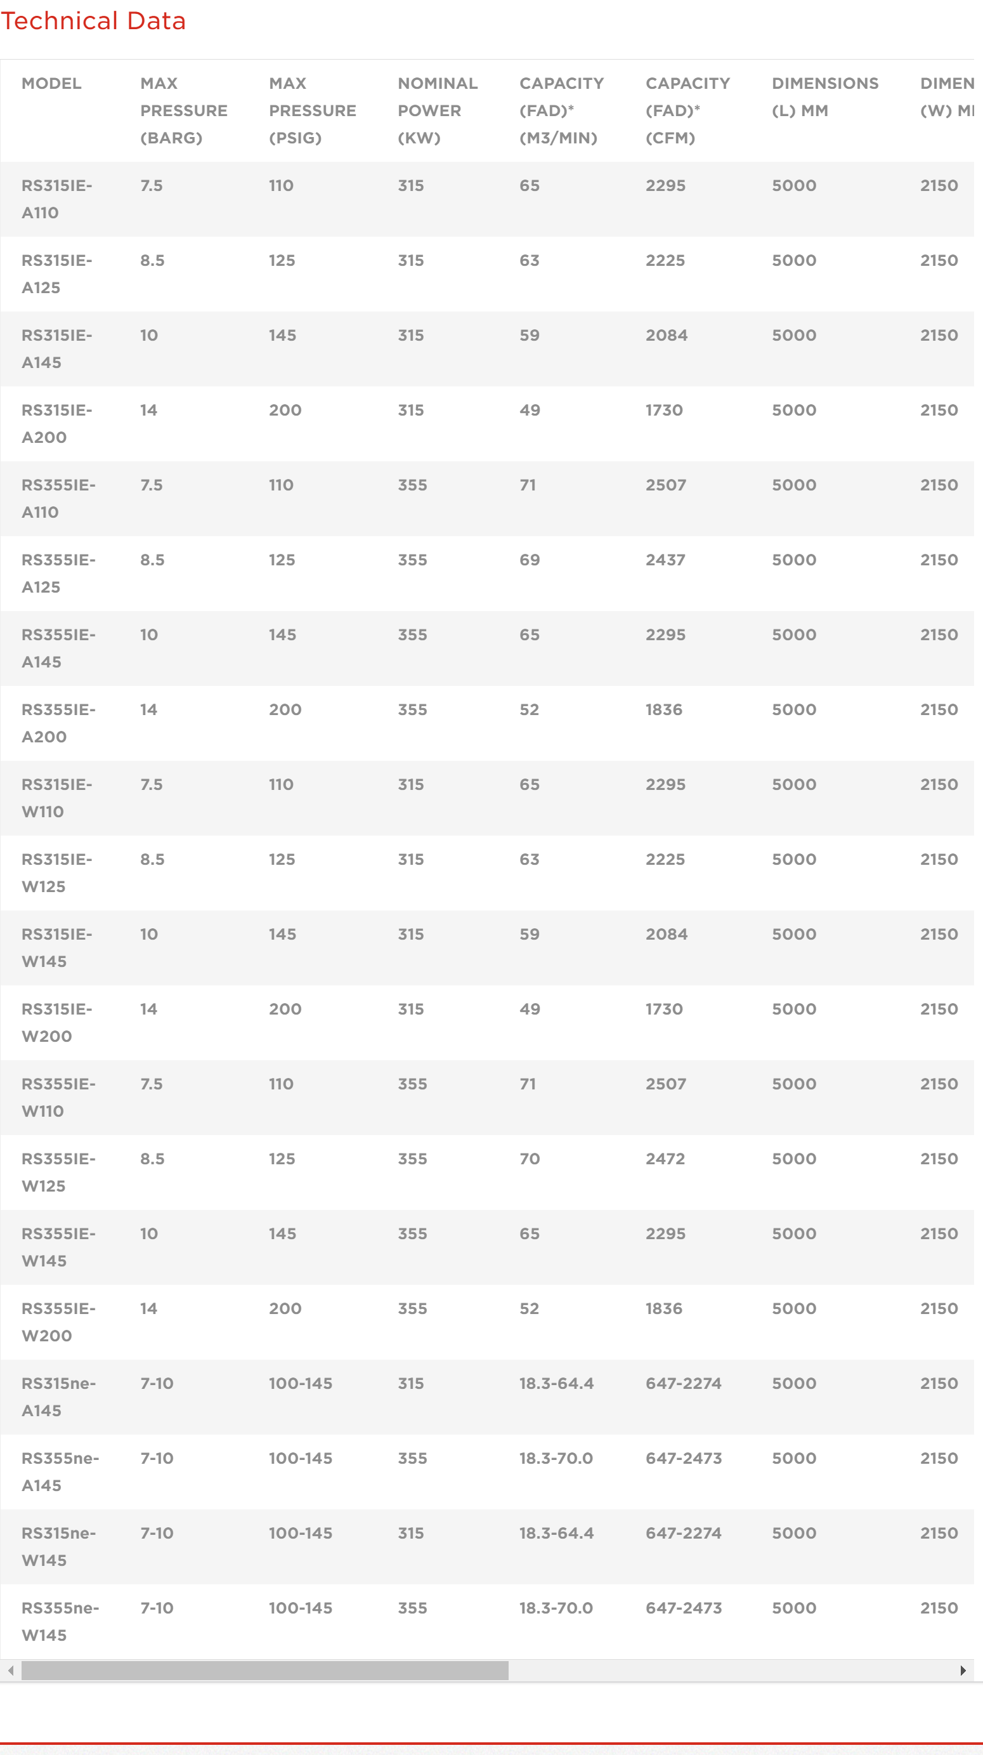
Task: Click the Max Pressure (BARG) header
Action: click(184, 110)
